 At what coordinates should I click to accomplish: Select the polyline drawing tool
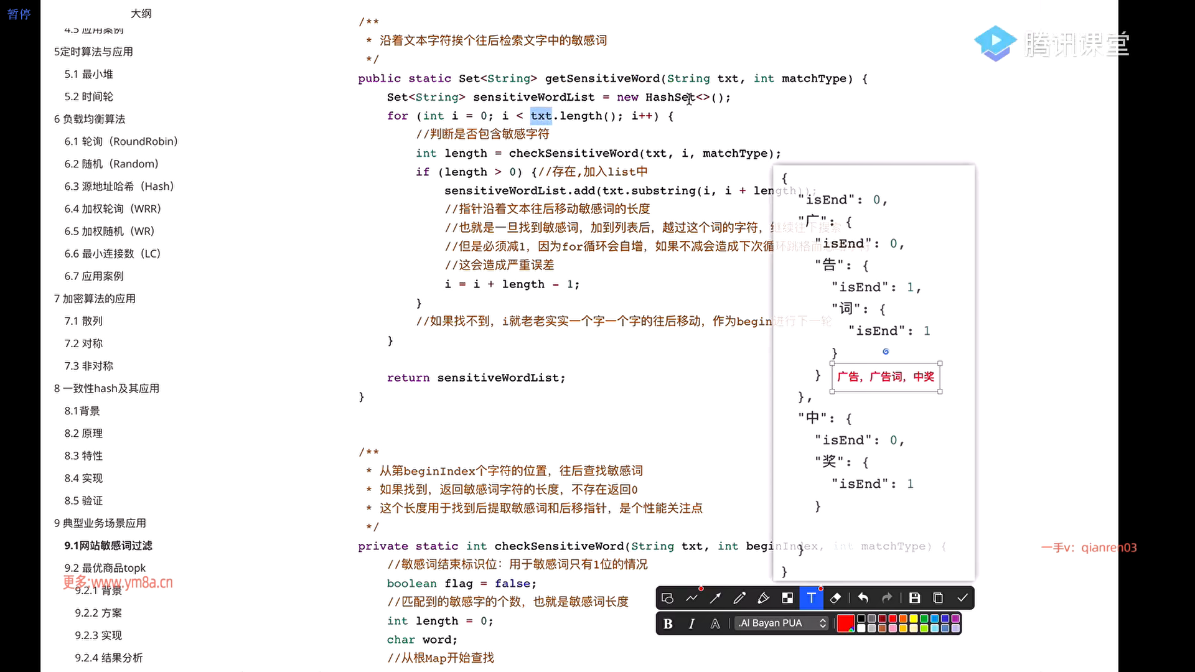(x=691, y=598)
